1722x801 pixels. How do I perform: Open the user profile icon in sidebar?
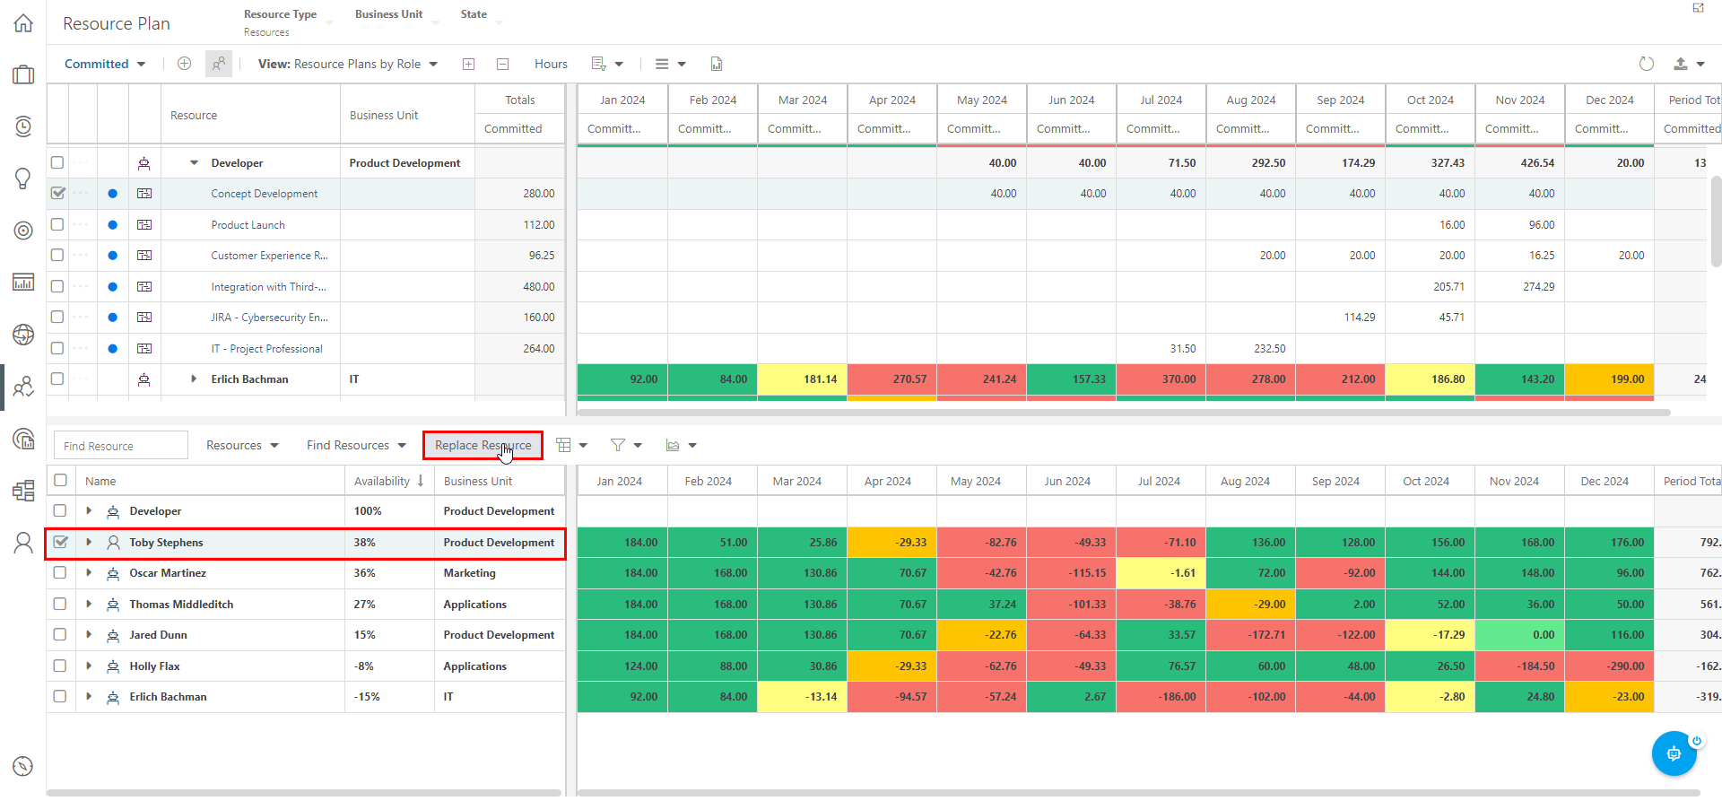pos(23,543)
